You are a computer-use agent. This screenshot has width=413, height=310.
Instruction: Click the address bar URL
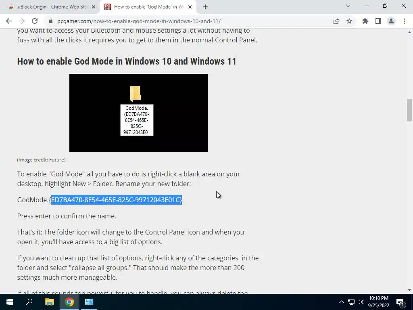[139, 21]
